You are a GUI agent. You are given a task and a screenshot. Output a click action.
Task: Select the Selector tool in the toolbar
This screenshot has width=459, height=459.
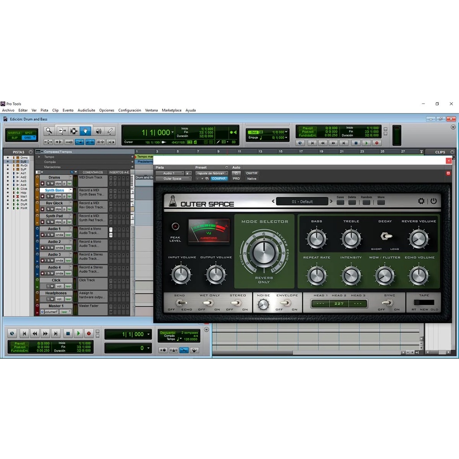tap(74, 131)
